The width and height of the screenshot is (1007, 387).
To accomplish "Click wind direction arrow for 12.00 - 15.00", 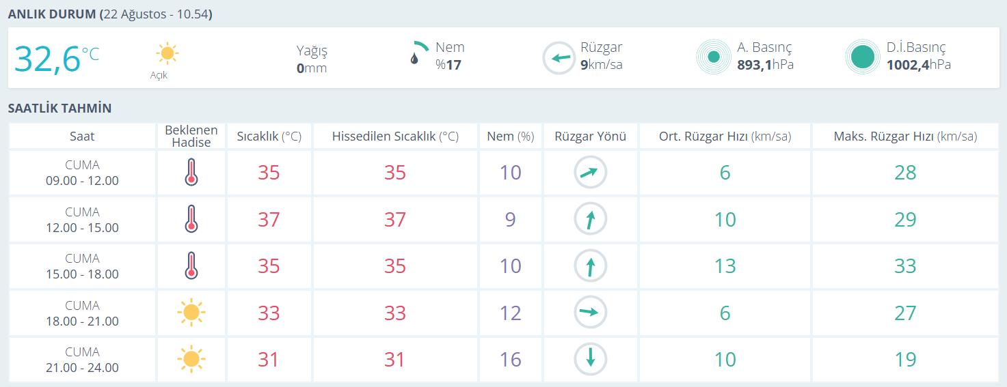I will (x=591, y=220).
